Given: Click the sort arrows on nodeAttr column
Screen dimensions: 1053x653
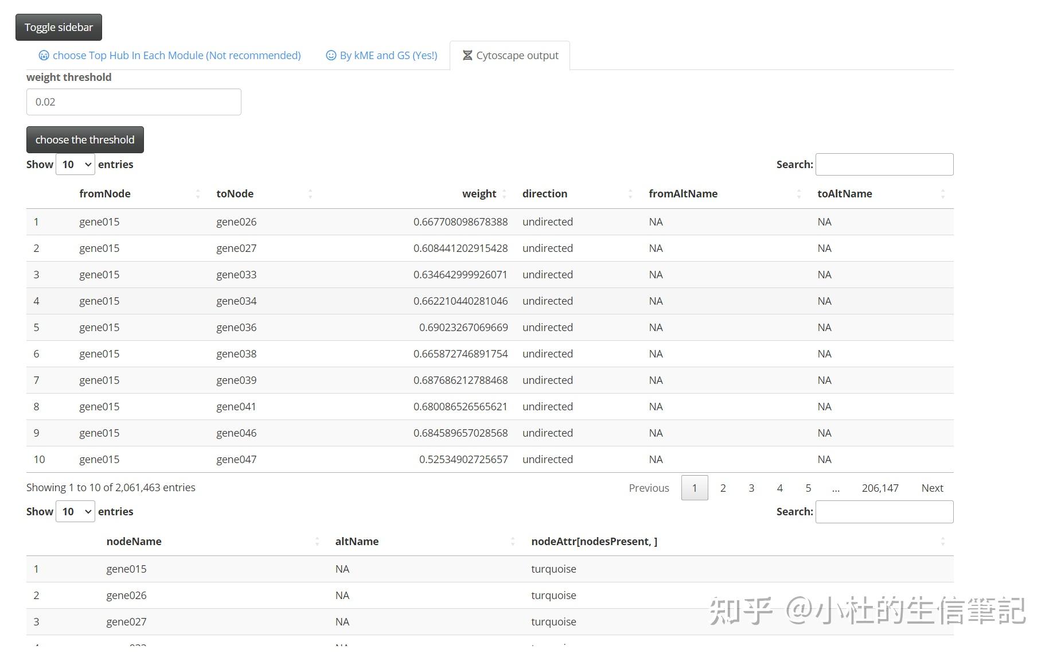Looking at the screenshot, I should click(943, 541).
